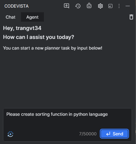Image resolution: width=136 pixels, height=144 pixels.
Task: Delete the conversation using the trash icon
Action: click(131, 17)
